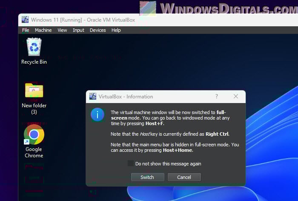Open the Machine menu

(x=43, y=30)
